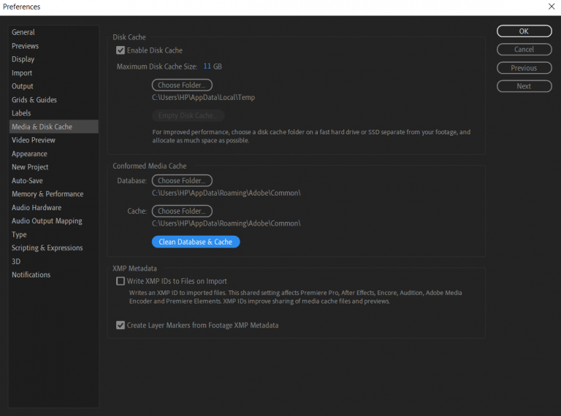Screen dimensions: 561x416
Task: Open the General preferences category
Action: [x=23, y=32]
